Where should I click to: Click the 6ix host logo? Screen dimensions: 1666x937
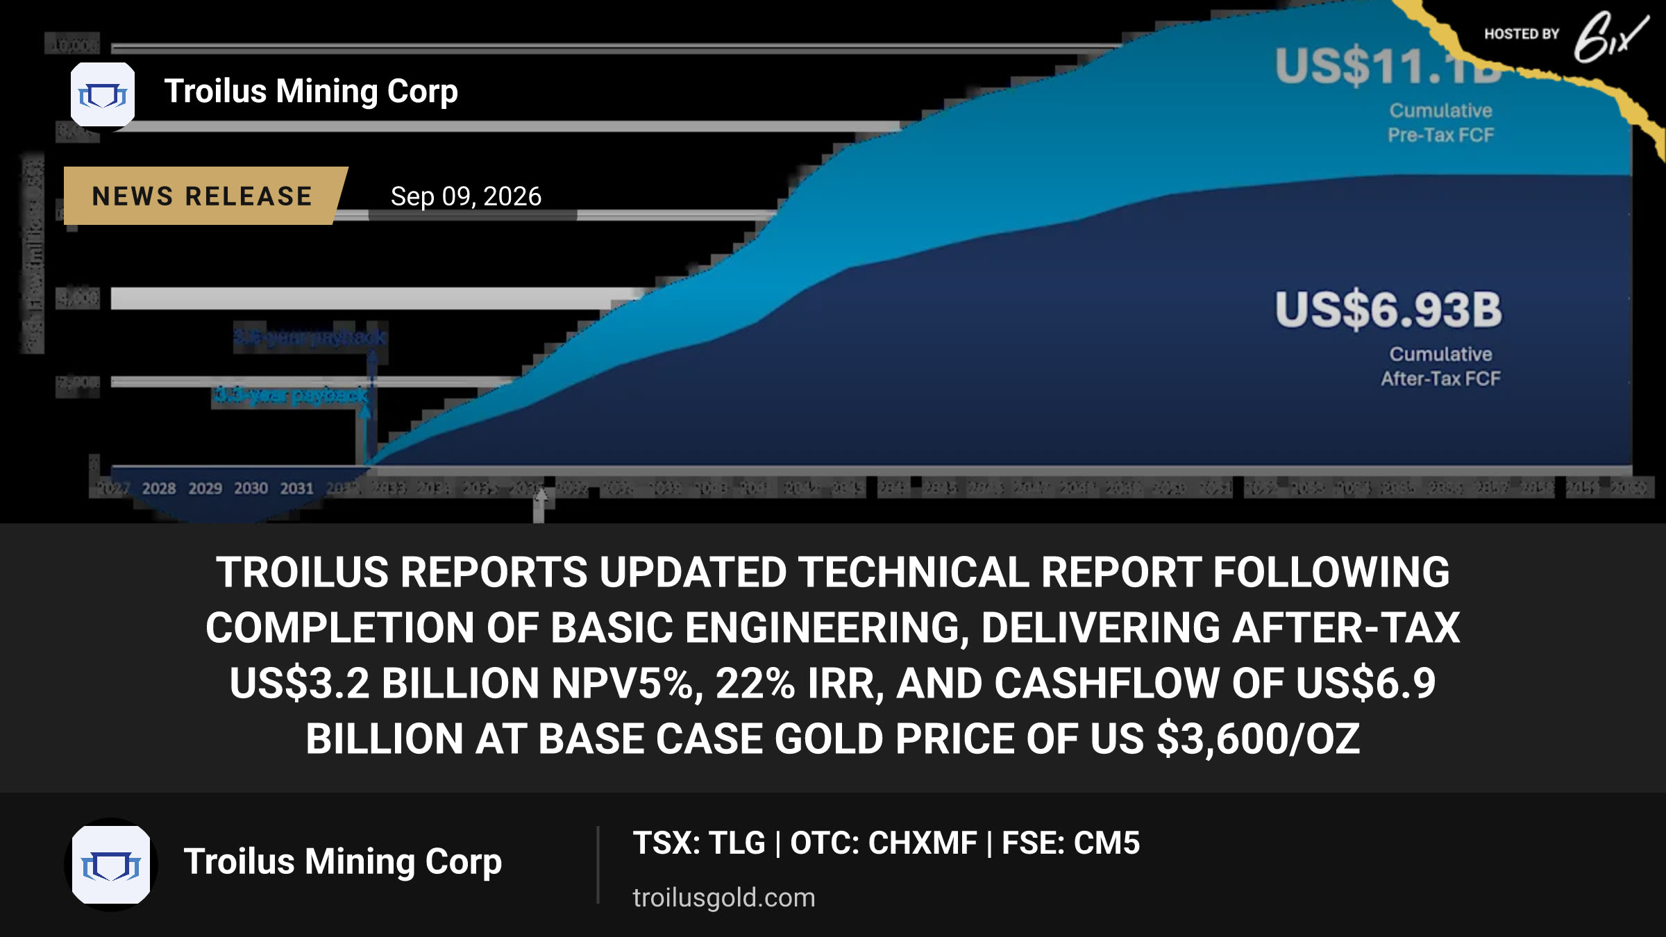(x=1609, y=37)
